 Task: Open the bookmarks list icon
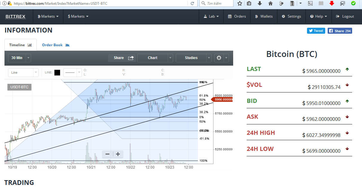(249, 3)
